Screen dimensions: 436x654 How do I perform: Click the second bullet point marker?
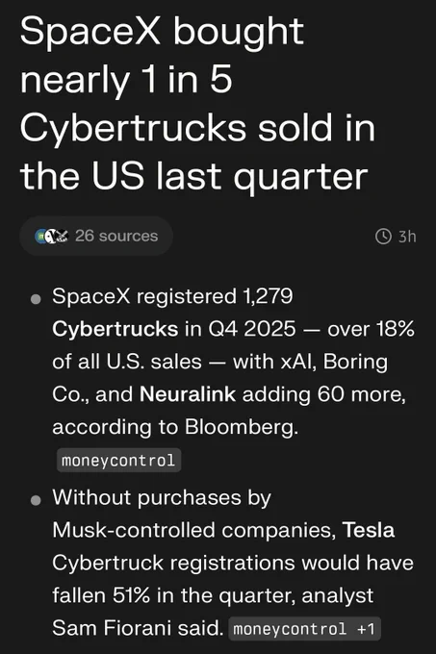(x=36, y=500)
